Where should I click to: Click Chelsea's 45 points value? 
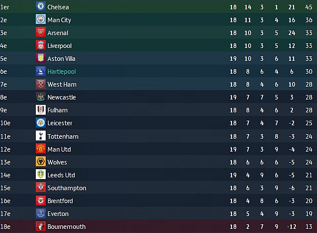[309, 7]
